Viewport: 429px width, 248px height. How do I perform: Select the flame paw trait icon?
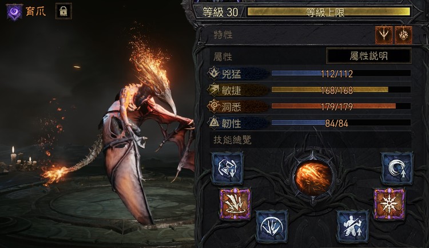point(404,35)
